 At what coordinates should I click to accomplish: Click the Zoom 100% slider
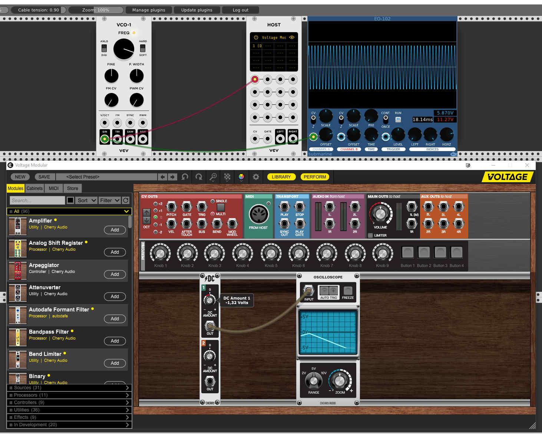[x=96, y=10]
